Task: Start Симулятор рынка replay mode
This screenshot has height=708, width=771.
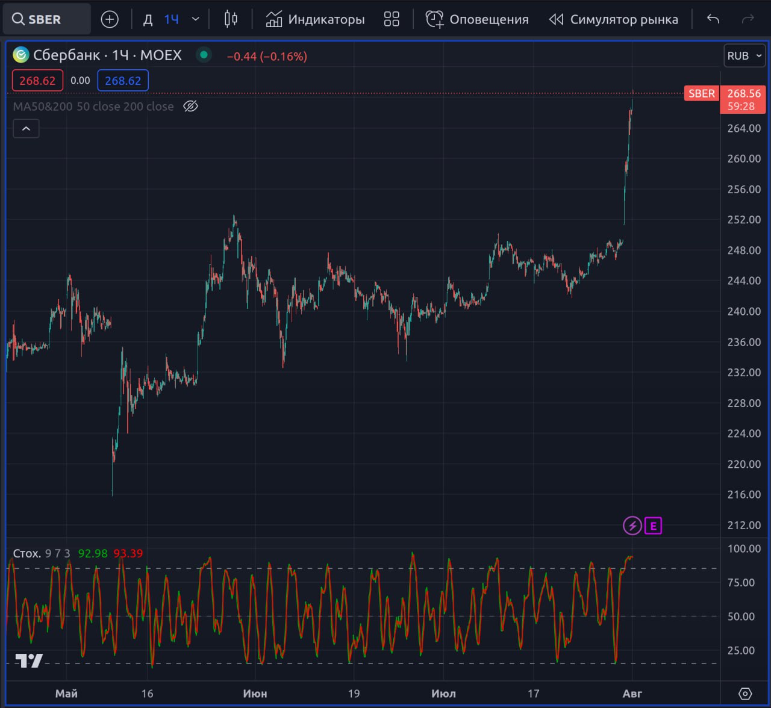Action: click(614, 20)
